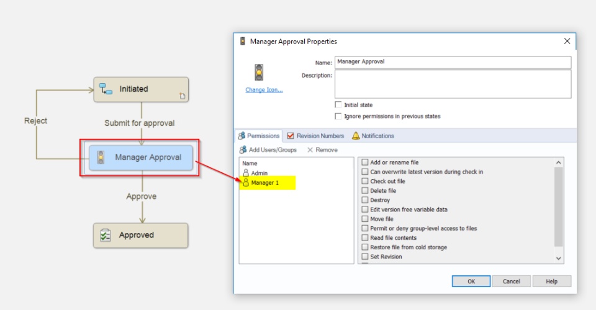Click the Manager Approval traffic light icon in the workflow
596x310 pixels.
[x=101, y=157]
